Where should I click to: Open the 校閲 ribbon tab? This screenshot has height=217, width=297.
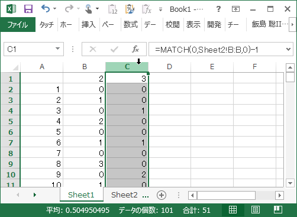pyautogui.click(x=173, y=25)
